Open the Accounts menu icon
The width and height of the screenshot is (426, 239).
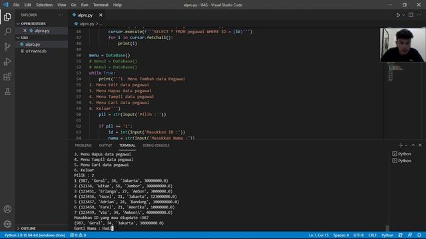(x=7, y=209)
